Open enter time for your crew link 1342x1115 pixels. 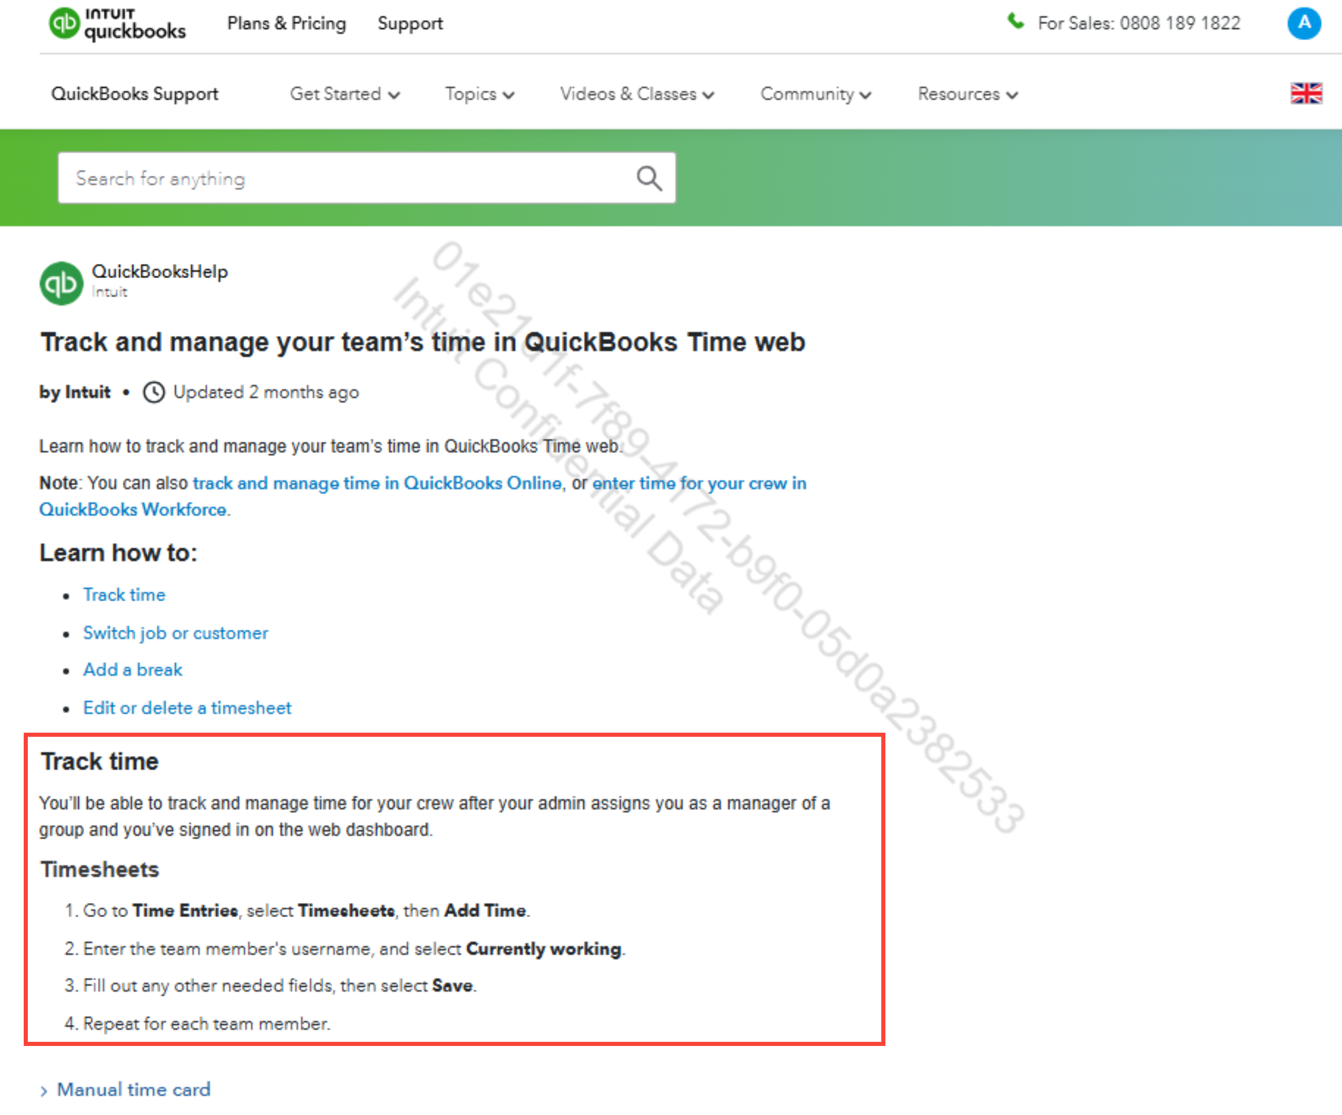click(423, 497)
